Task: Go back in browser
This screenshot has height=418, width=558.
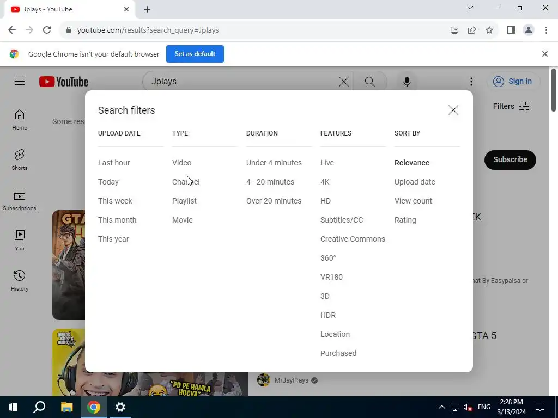Action: click(12, 30)
